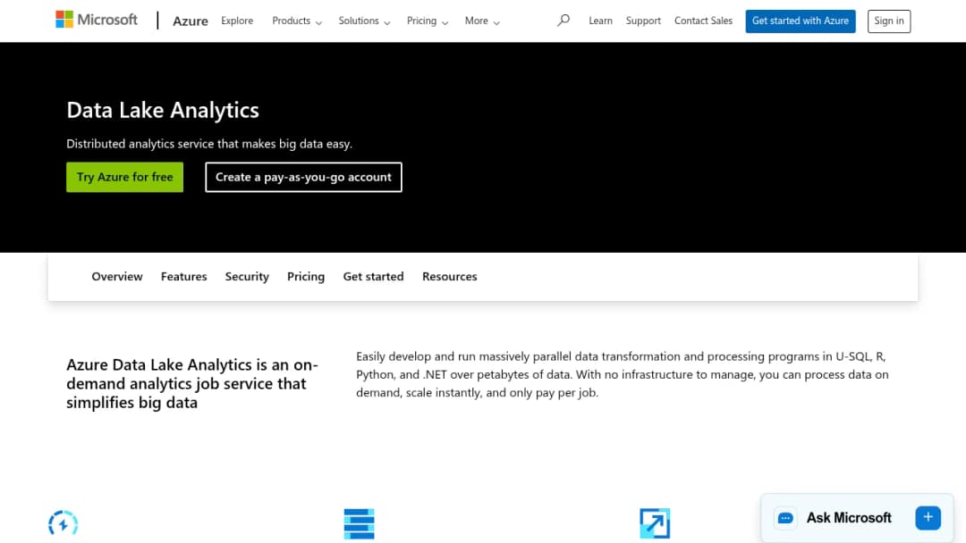
Task: Expand the Solutions dropdown
Action: pyautogui.click(x=364, y=21)
